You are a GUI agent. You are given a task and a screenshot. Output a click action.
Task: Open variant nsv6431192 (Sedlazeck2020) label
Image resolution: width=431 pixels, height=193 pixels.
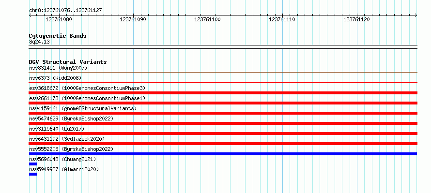point(67,139)
